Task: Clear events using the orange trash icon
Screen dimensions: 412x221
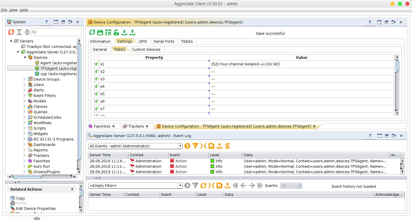Action: [228, 146]
